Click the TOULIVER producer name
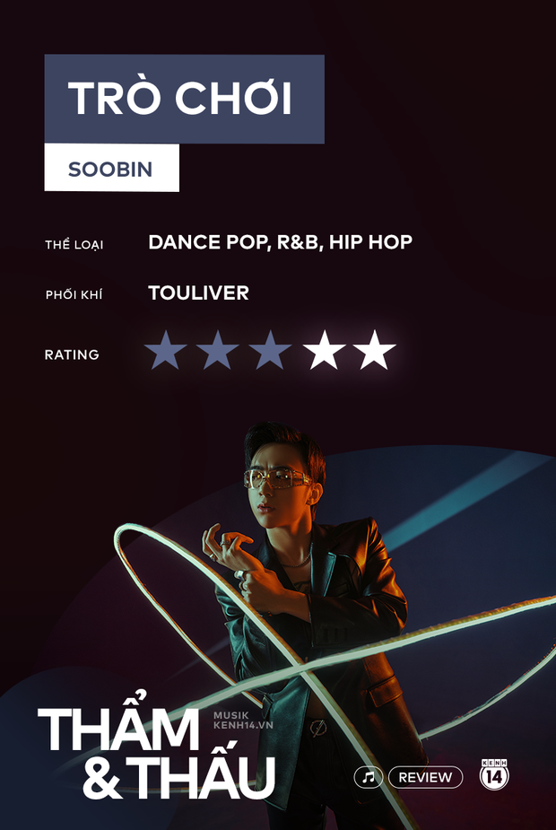This screenshot has height=830, width=556. (198, 293)
